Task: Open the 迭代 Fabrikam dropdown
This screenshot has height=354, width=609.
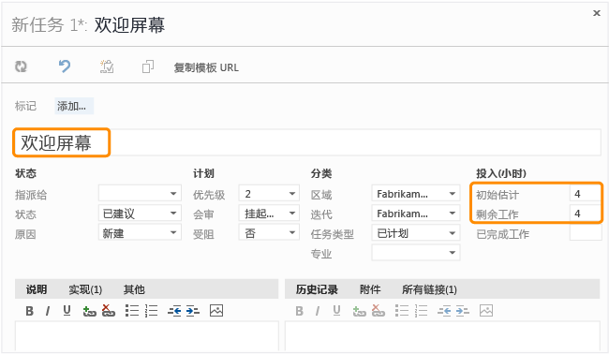Action: pyautogui.click(x=416, y=214)
